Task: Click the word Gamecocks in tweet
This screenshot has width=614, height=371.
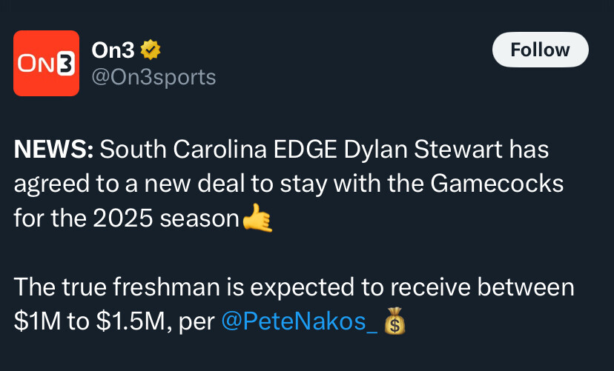Action: coord(497,184)
